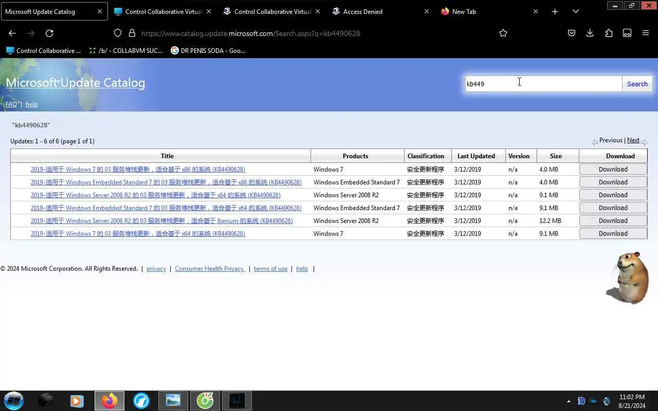658x411 pixels.
Task: Download Windows Server 2008 R2 x64 update
Action: pos(613,195)
